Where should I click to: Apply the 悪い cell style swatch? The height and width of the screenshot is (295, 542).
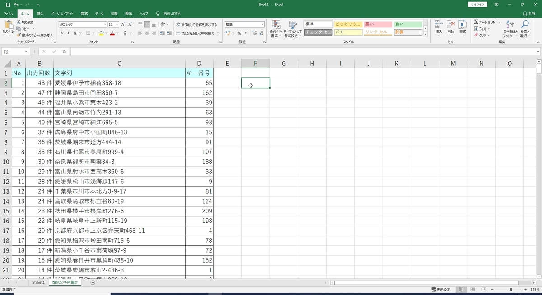[x=378, y=24]
